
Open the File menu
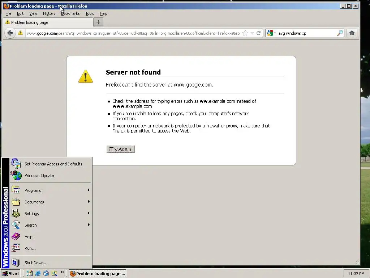[8, 13]
